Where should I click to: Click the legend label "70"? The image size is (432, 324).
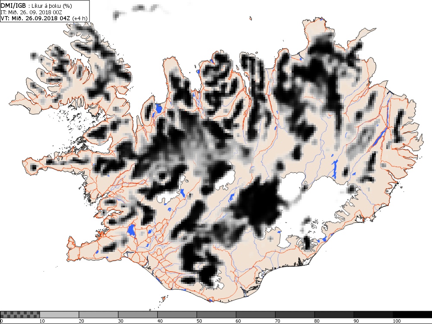tap(278, 321)
